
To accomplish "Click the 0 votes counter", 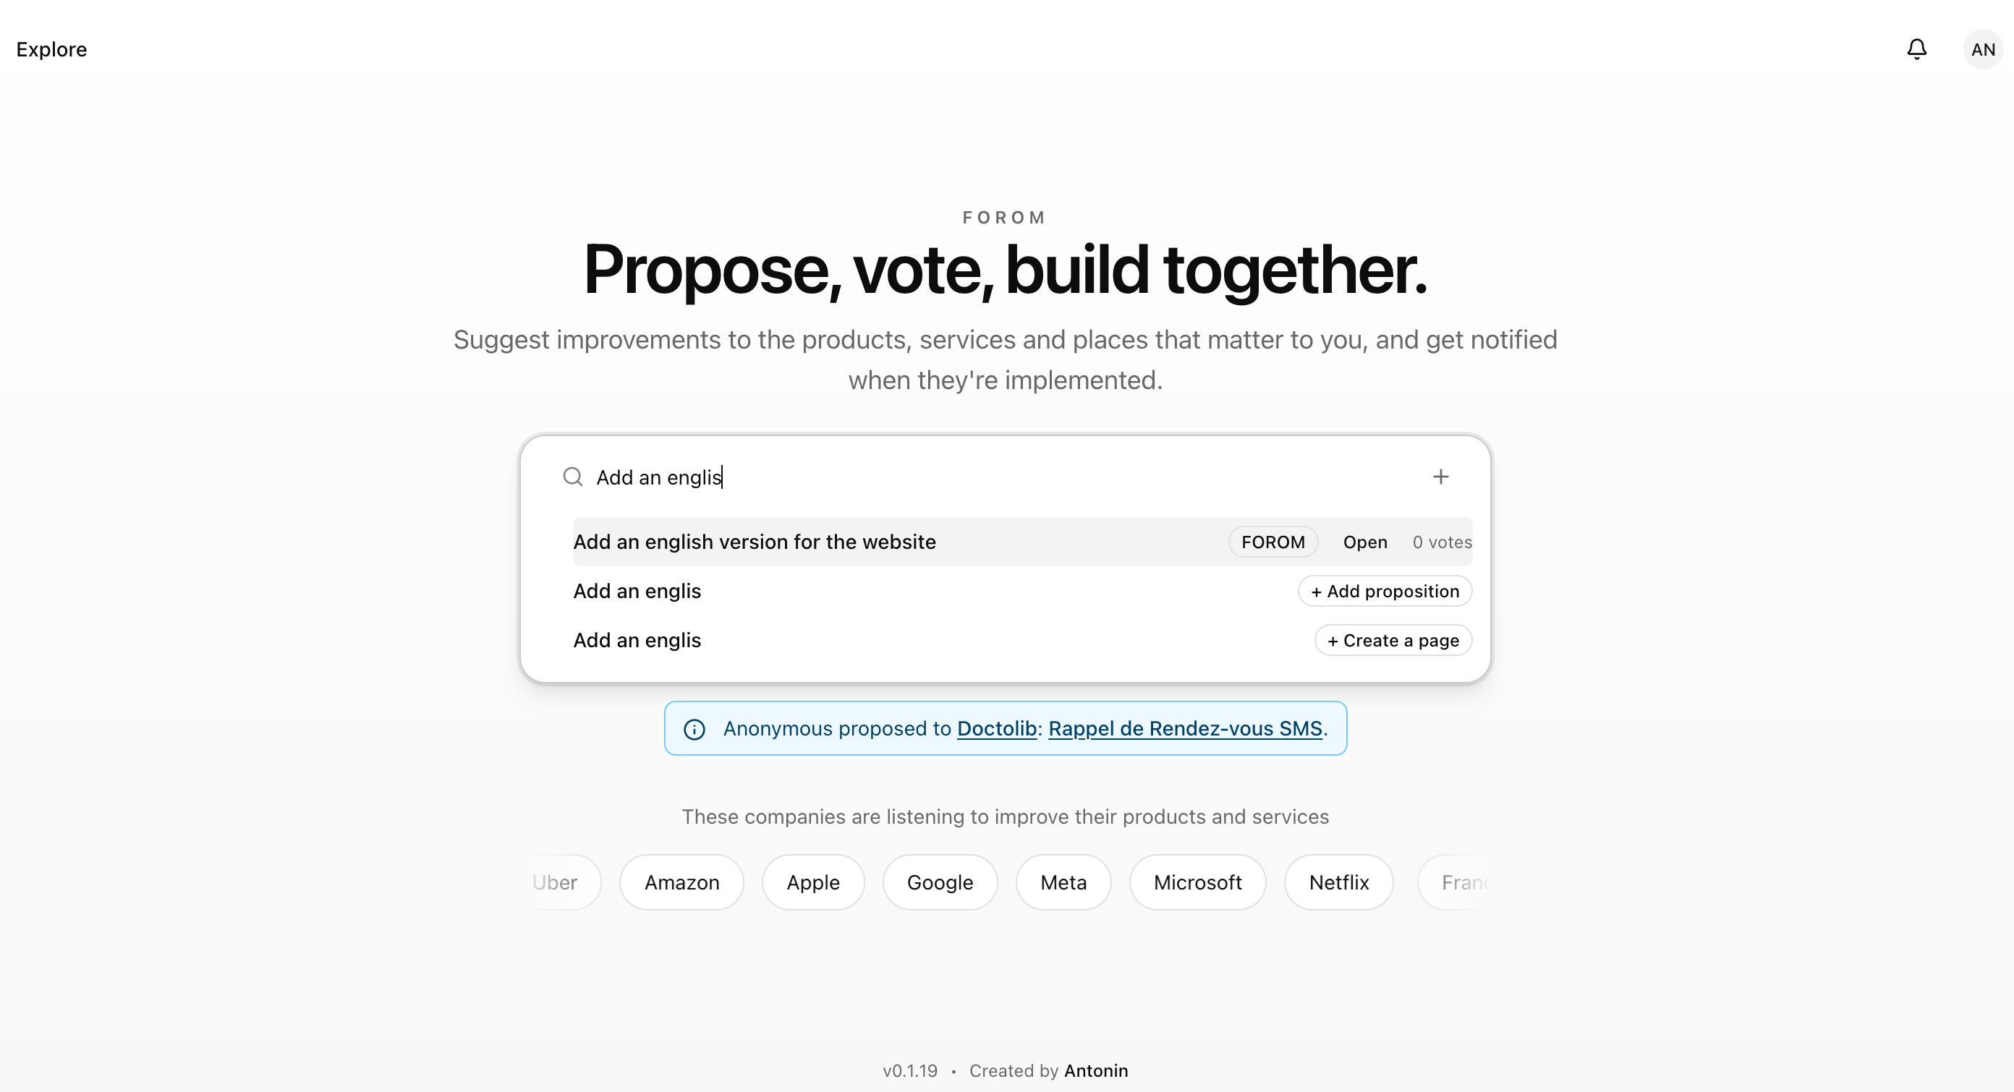I will point(1441,542).
